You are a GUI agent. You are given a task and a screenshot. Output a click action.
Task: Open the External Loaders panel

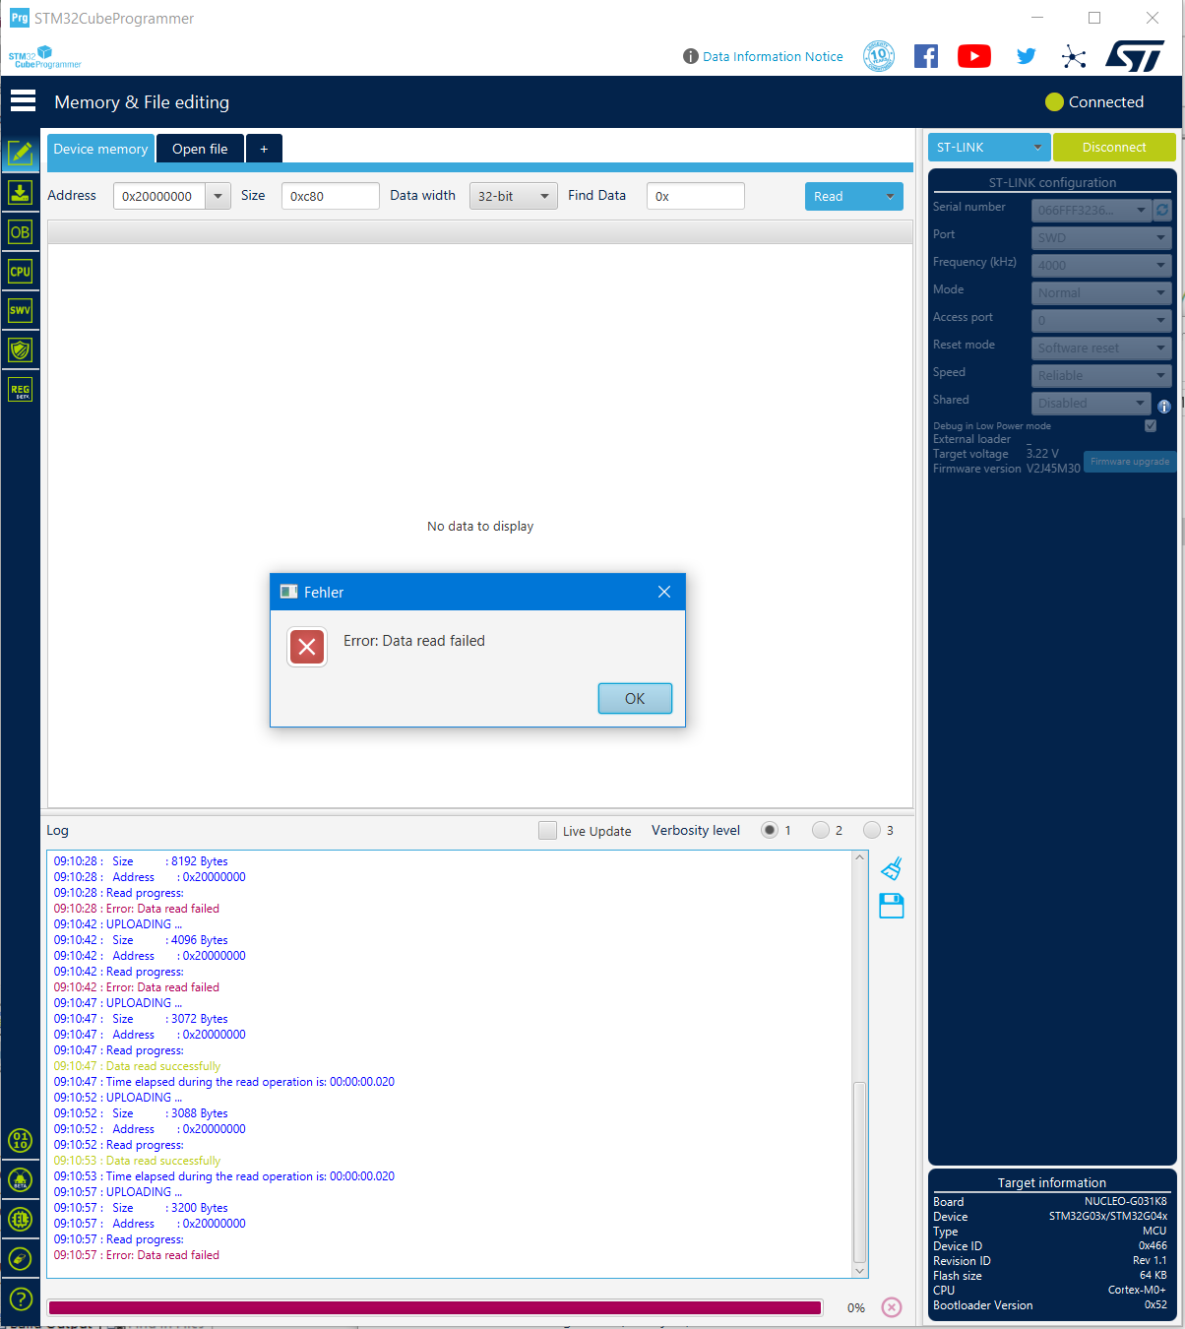pyautogui.click(x=20, y=1219)
